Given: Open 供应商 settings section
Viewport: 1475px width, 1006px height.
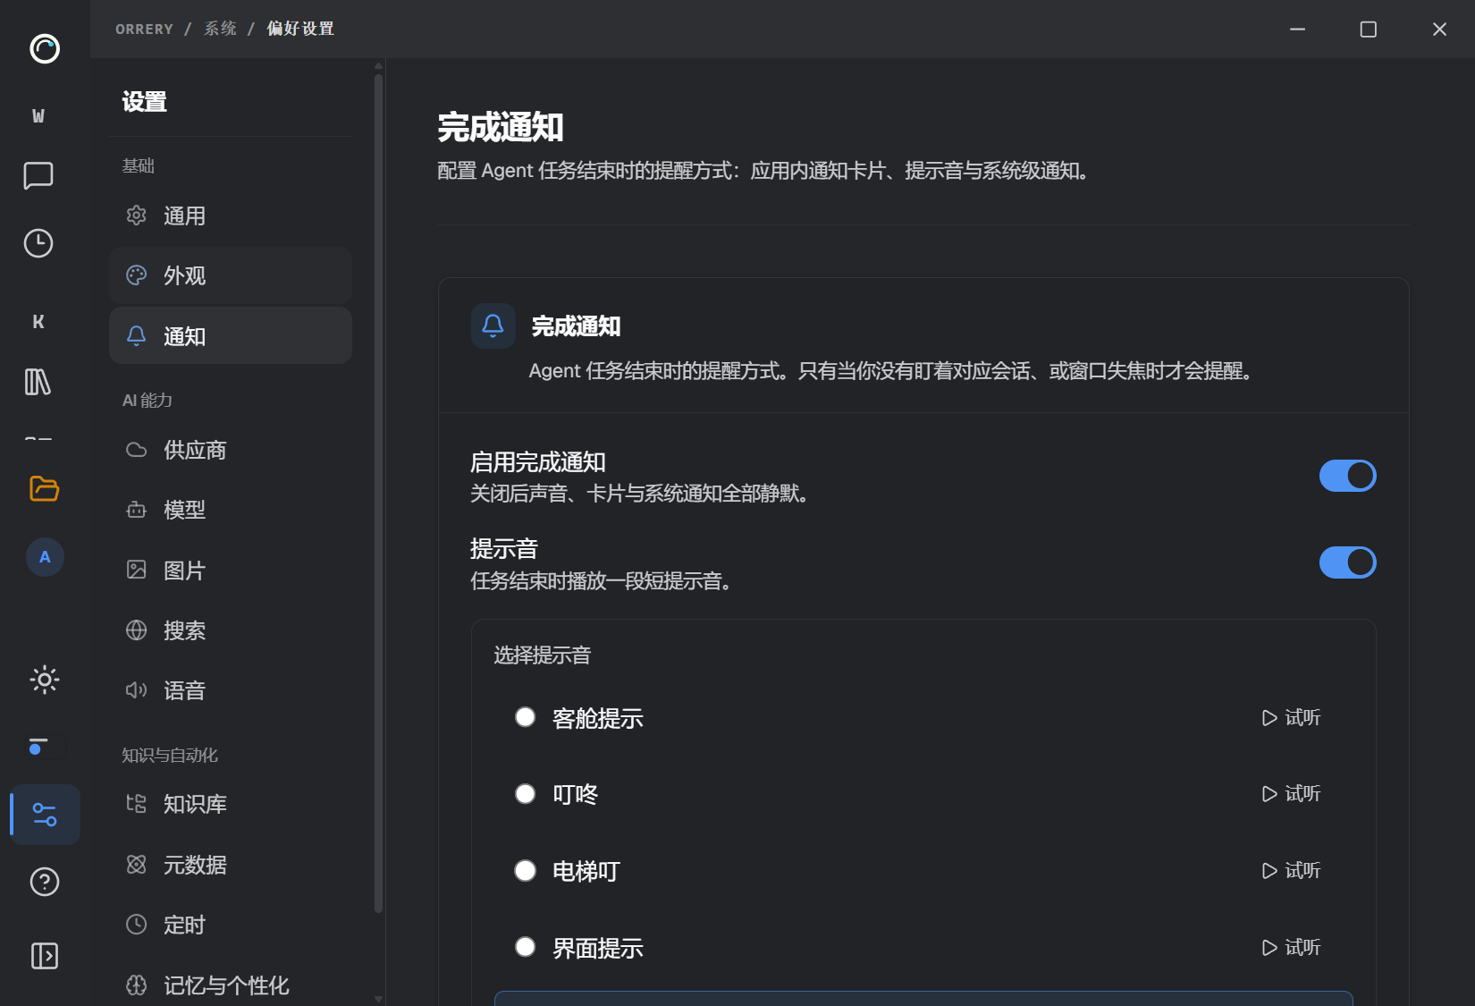Looking at the screenshot, I should (231, 450).
